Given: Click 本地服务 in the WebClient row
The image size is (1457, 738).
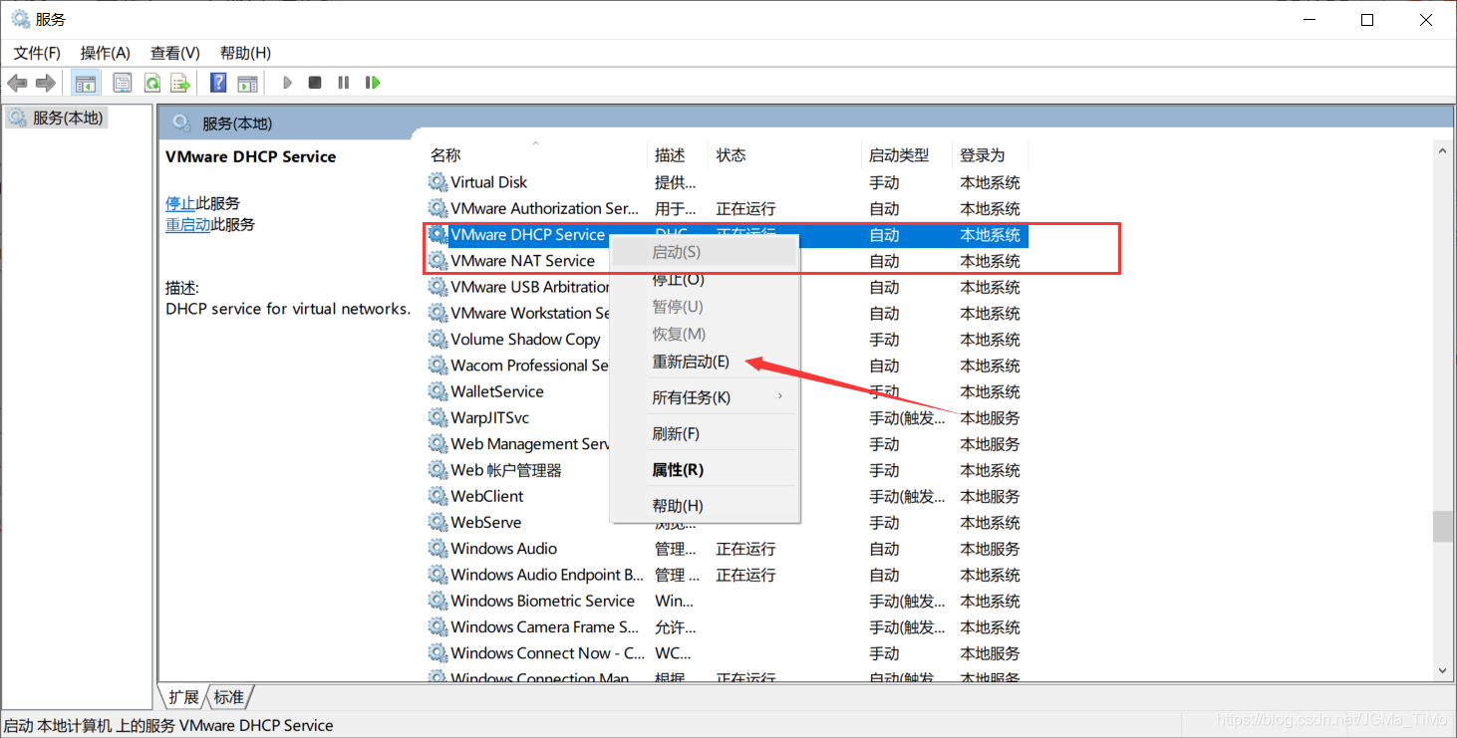Looking at the screenshot, I should click(990, 496).
